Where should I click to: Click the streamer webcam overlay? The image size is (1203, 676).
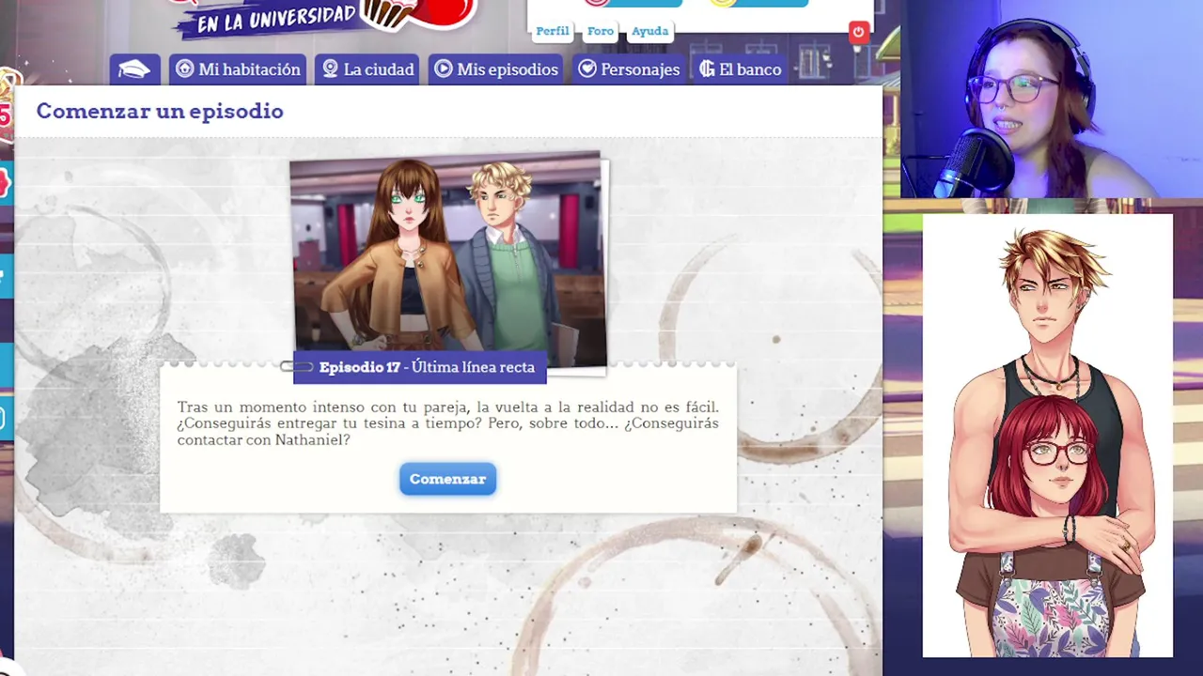(x=1052, y=99)
